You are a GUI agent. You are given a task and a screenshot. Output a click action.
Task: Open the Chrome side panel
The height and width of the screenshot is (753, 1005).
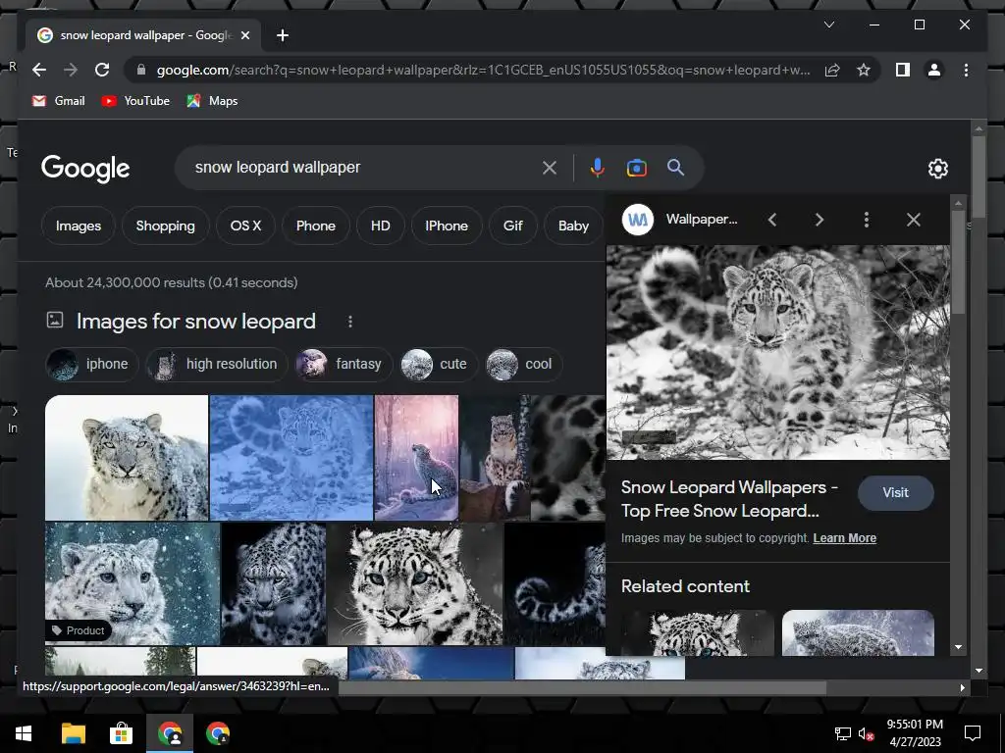(903, 70)
